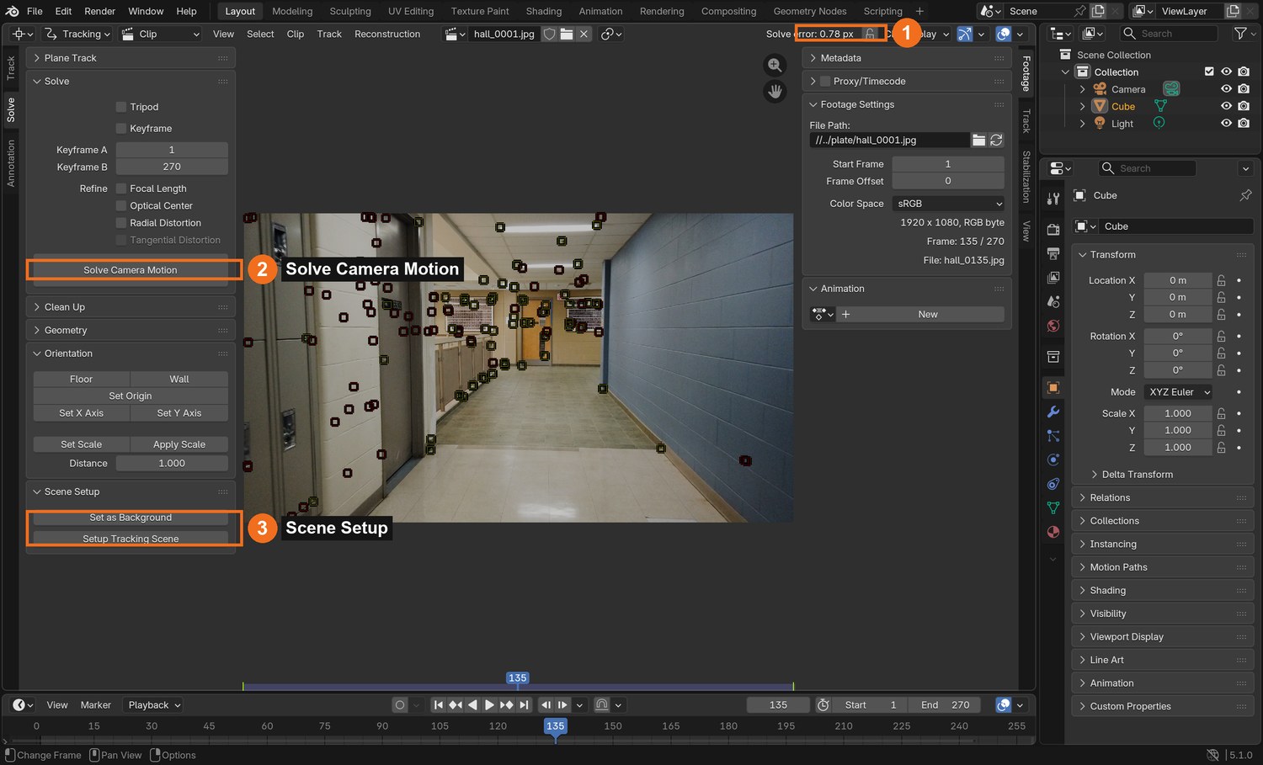Open file browser for footage path
The image size is (1263, 765).
[979, 140]
